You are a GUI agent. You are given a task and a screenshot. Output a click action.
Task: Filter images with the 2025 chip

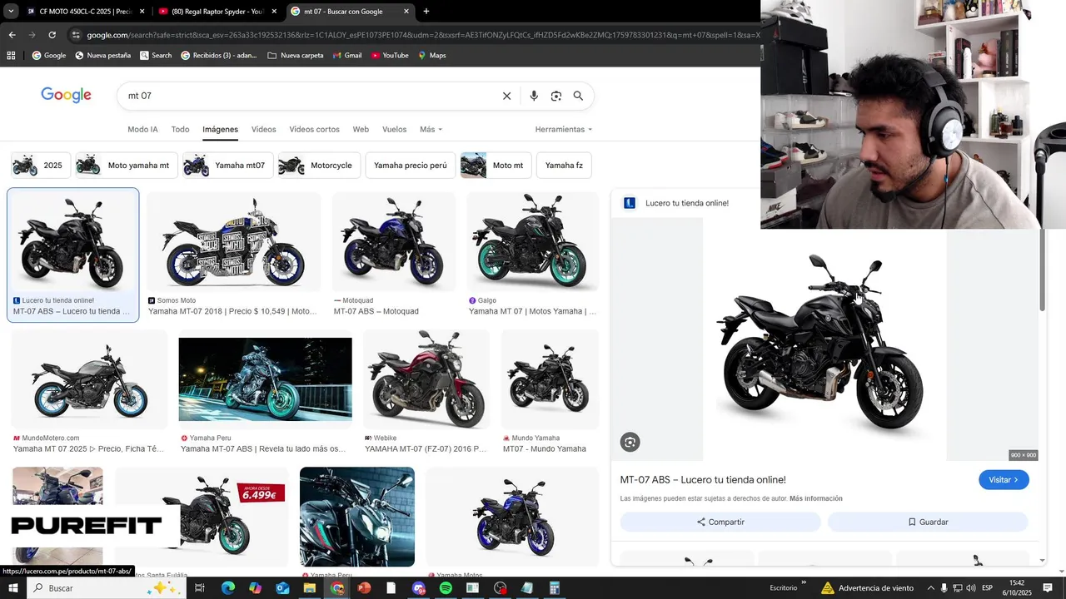[x=40, y=166]
